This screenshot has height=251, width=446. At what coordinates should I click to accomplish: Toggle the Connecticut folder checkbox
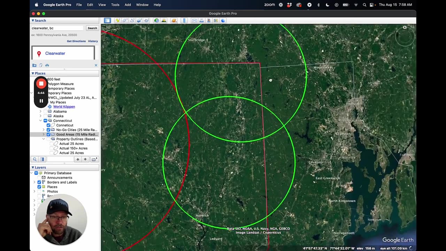click(x=45, y=121)
